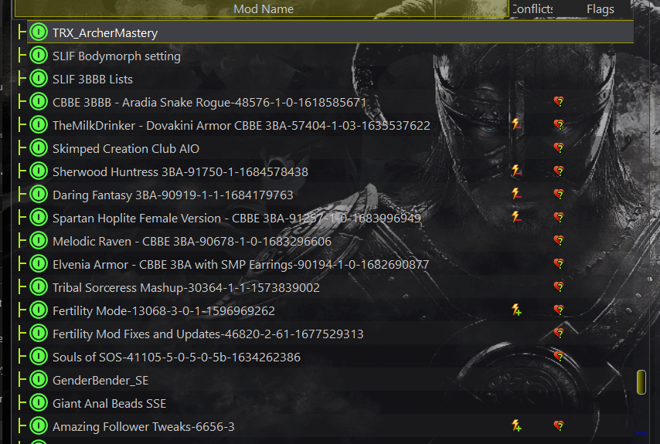Sort by the Conflicts column header
Viewport: 660px width, 444px height.
tap(532, 8)
